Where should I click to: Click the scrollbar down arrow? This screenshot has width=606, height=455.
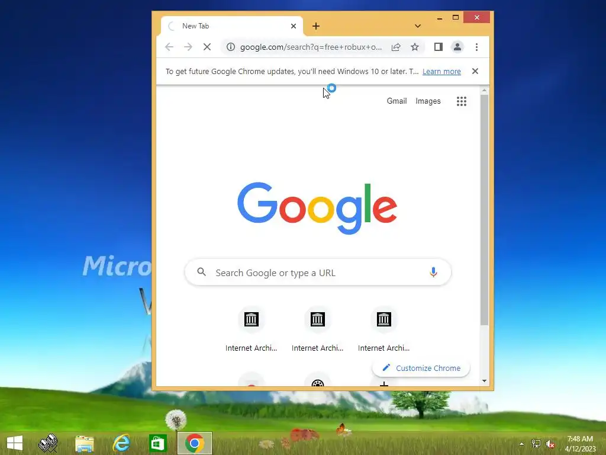[484, 381]
